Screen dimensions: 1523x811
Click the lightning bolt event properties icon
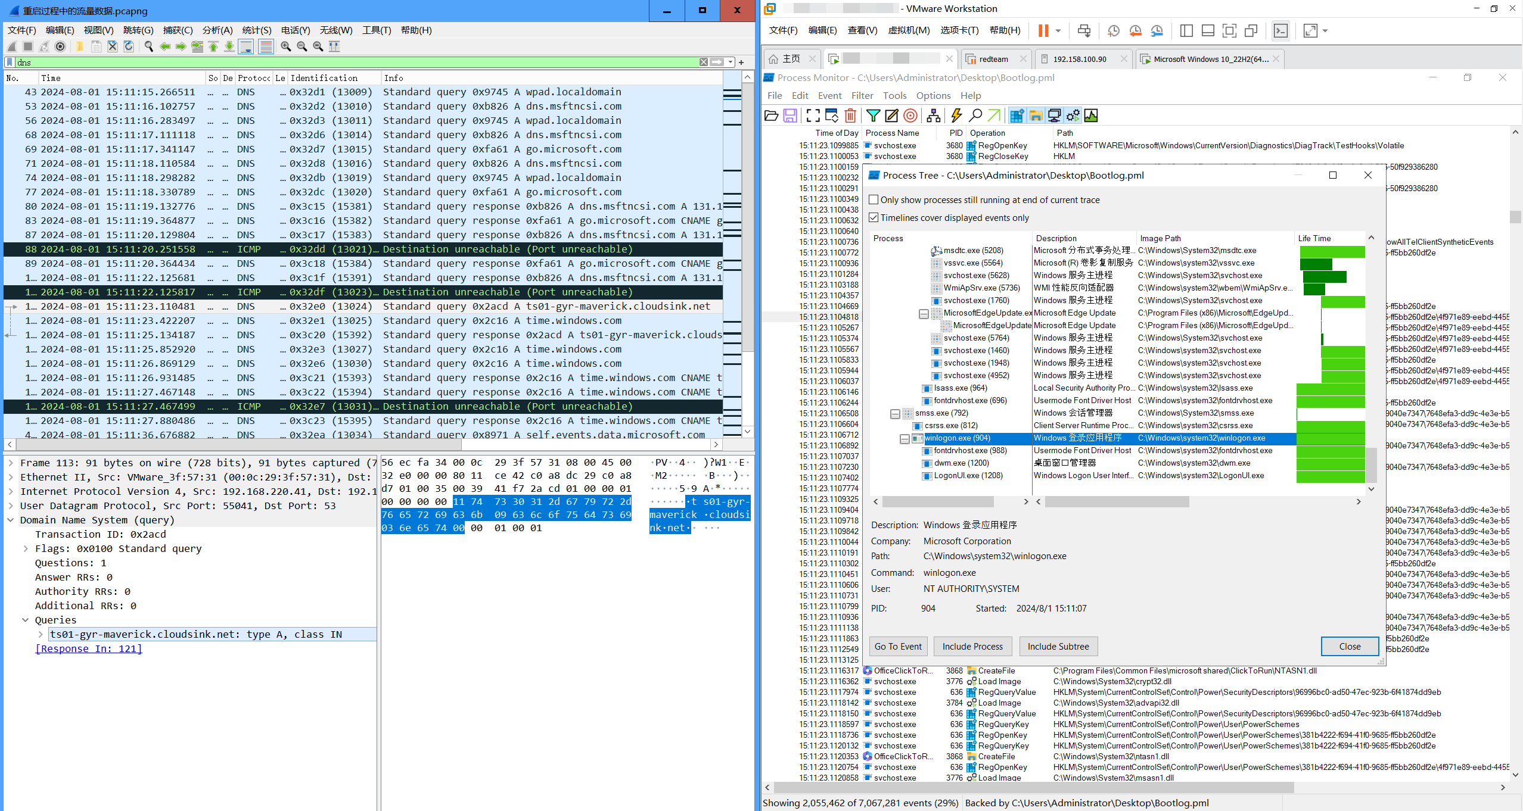coord(956,116)
